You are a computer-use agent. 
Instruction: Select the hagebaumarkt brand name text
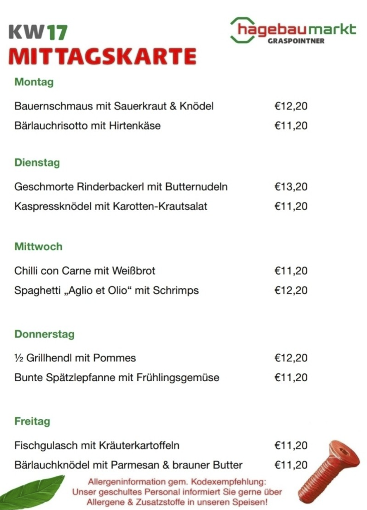[297, 29]
